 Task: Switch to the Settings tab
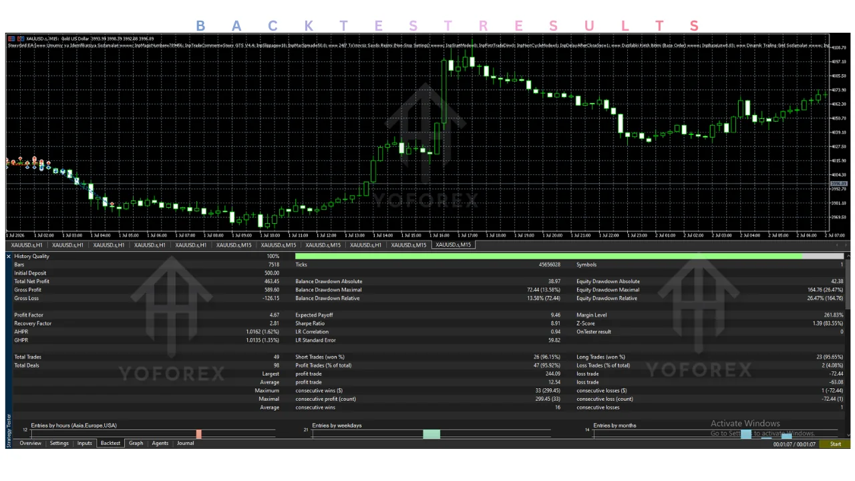[x=59, y=443]
